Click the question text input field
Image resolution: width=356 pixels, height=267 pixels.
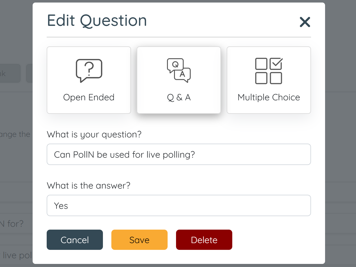pyautogui.click(x=179, y=154)
